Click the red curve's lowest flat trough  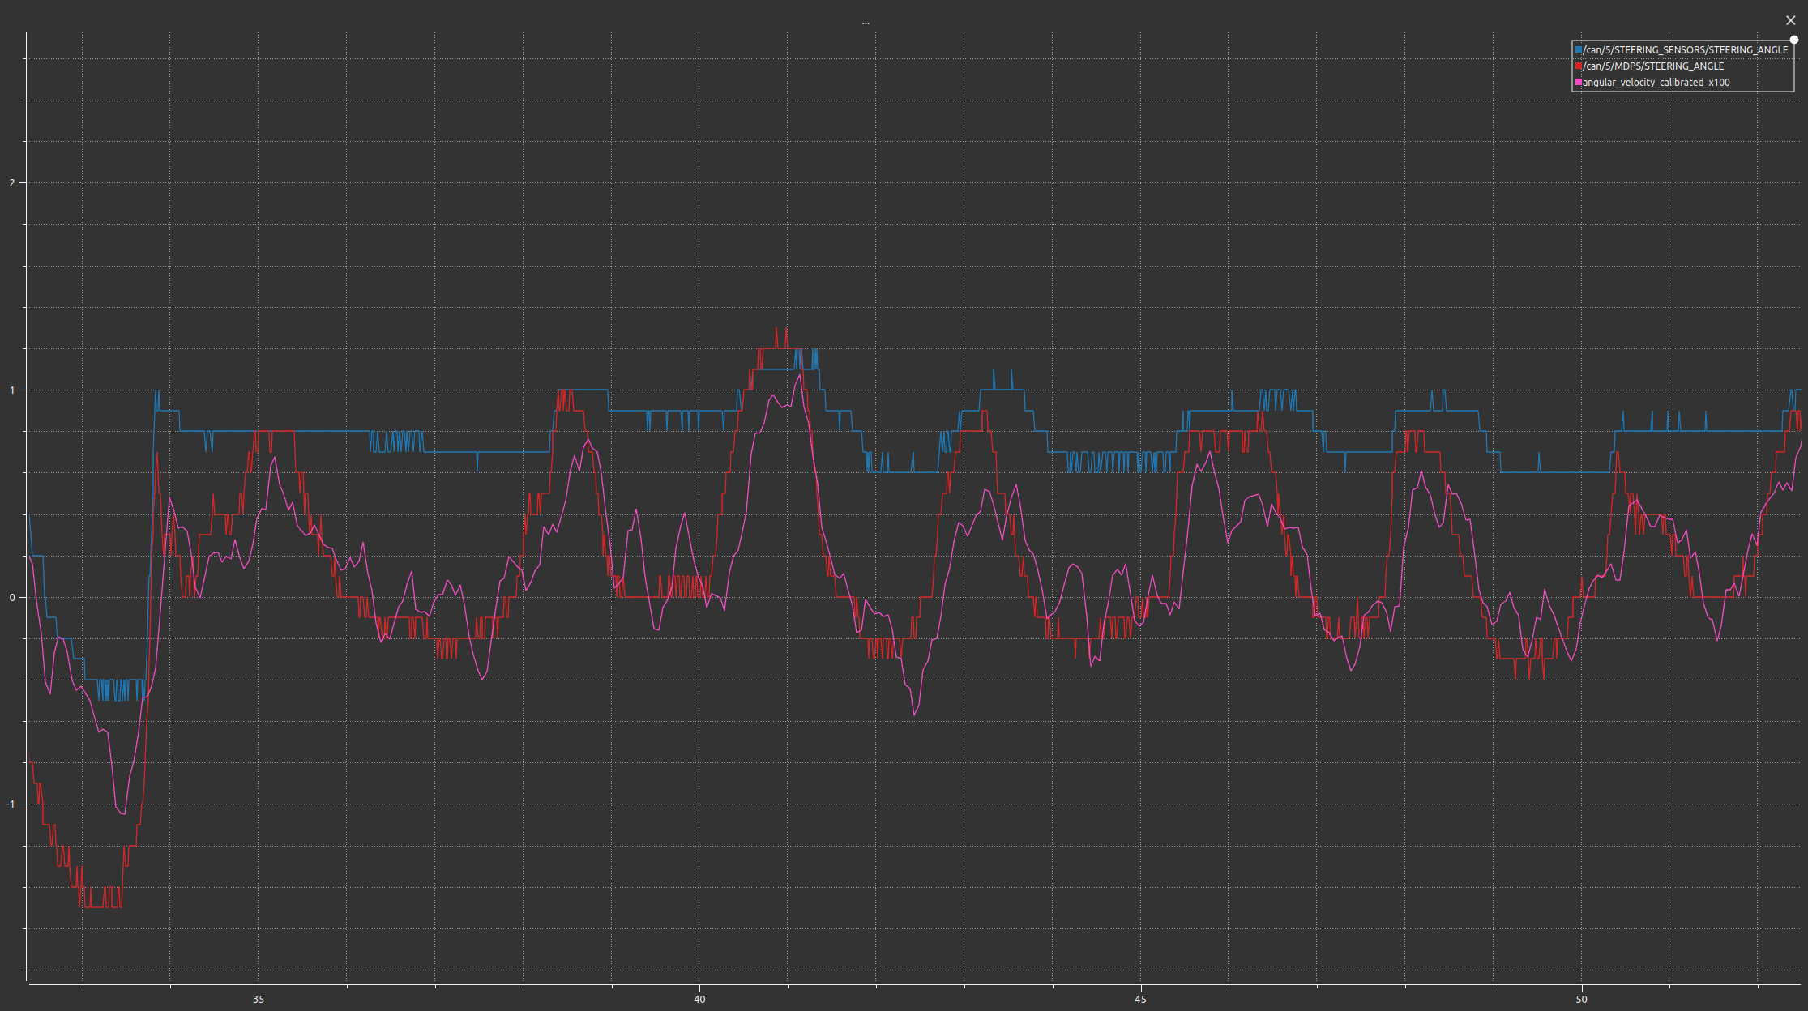tap(97, 906)
